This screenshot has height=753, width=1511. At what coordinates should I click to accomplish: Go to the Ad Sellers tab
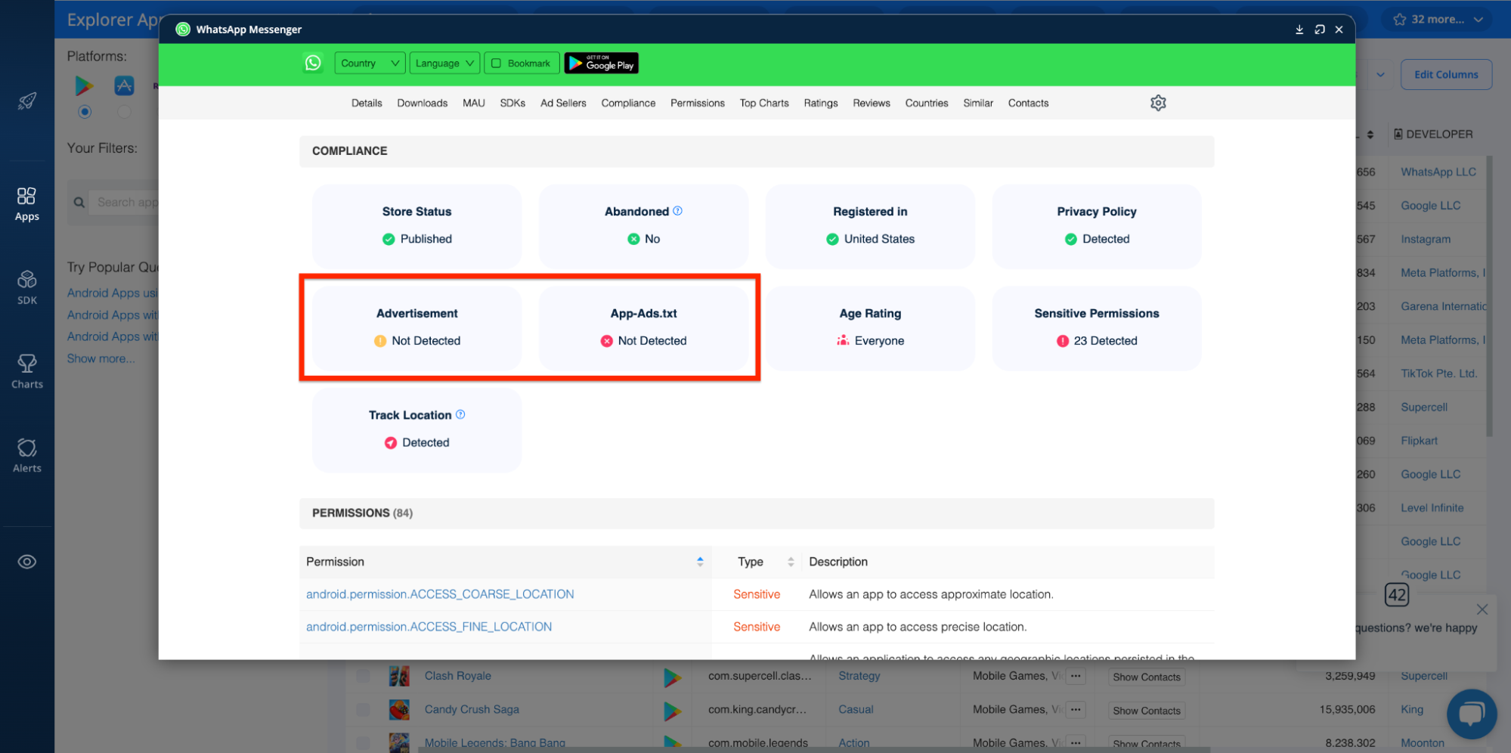pyautogui.click(x=563, y=103)
